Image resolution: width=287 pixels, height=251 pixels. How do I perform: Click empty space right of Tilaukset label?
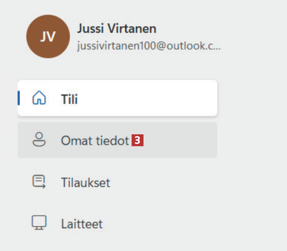[163, 182]
